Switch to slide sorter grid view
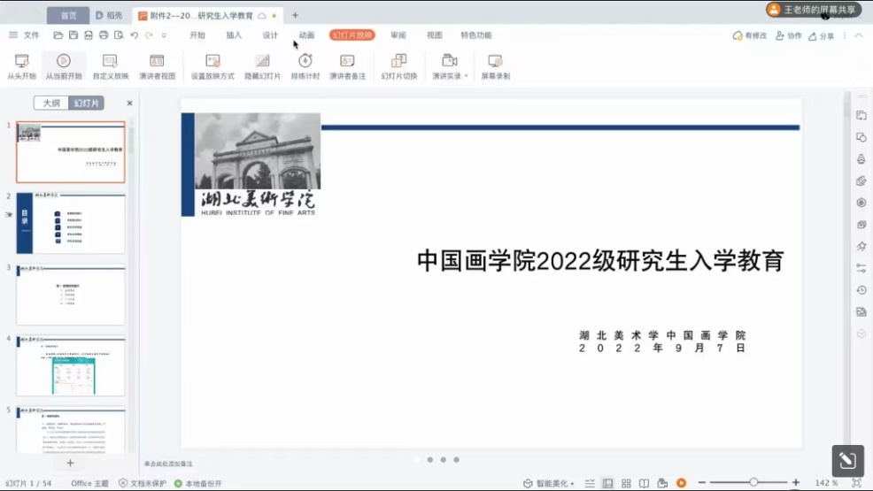Screen dimensions: 873x491 pos(626,483)
